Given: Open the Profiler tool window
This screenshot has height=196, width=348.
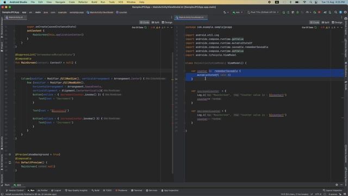Looking at the screenshot, I should 42,191.
